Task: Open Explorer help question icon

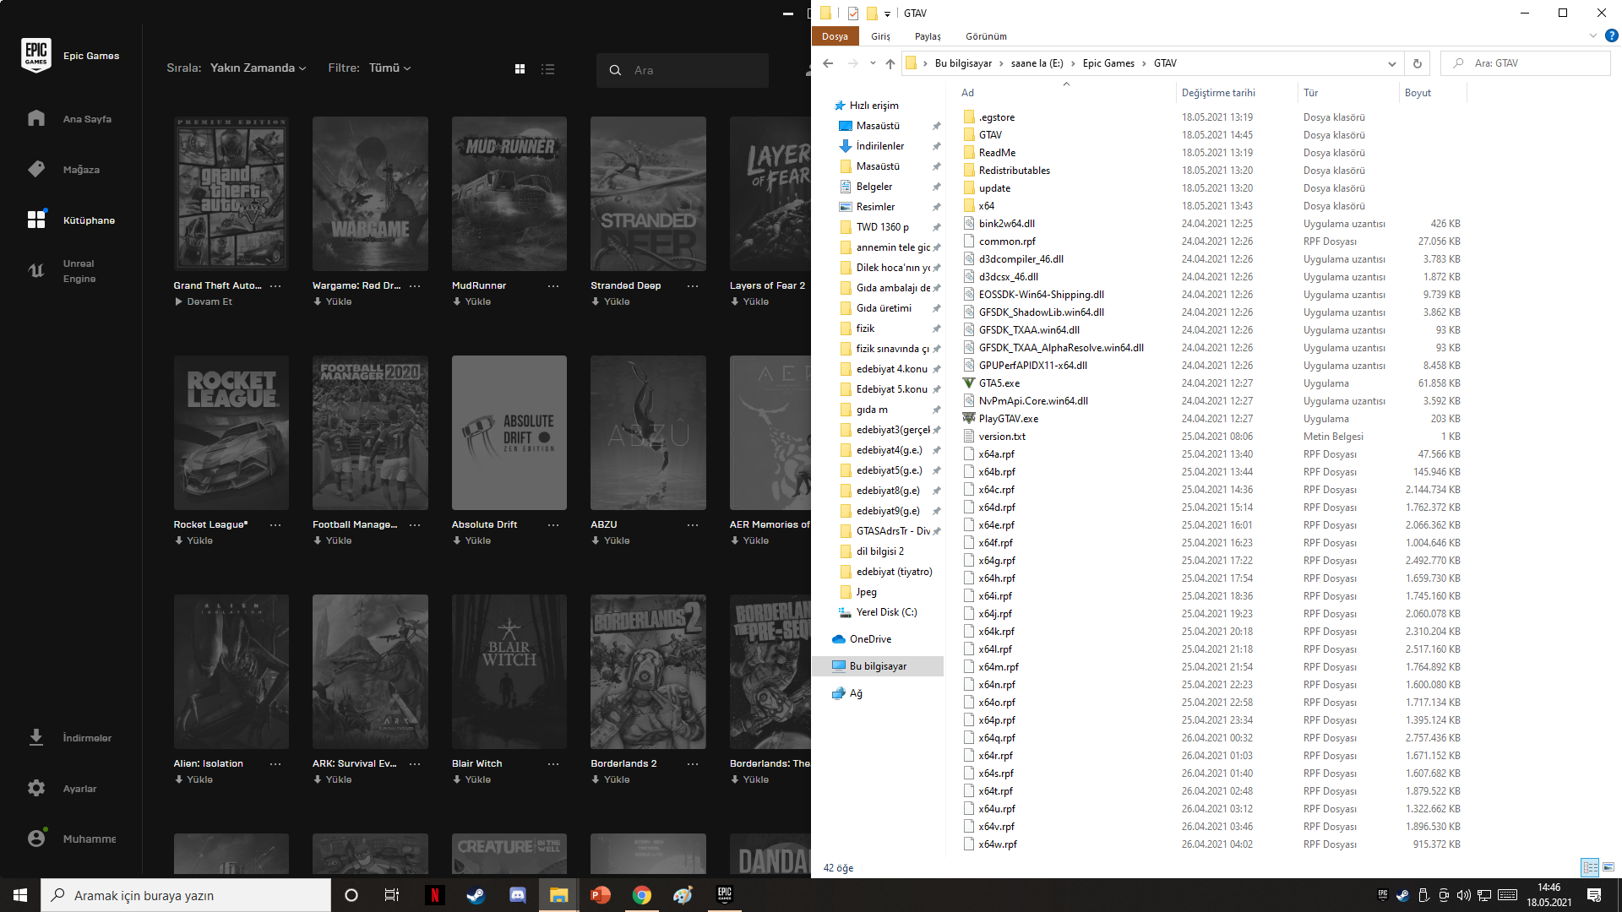Action: coord(1611,35)
